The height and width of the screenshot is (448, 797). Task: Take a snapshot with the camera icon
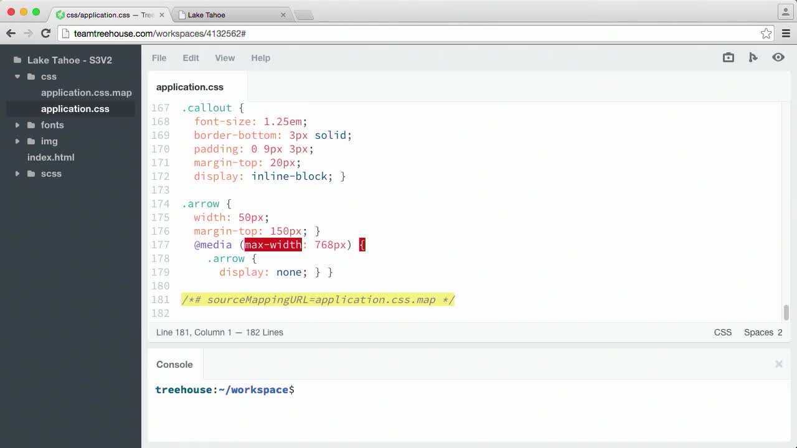[728, 57]
